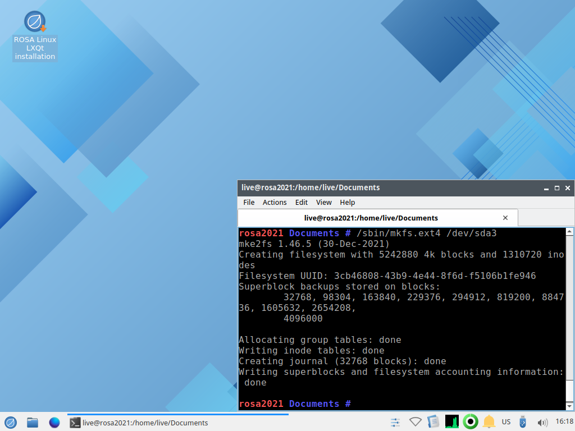Viewport: 575px width, 431px height.
Task: Expand the Help menu in terminal
Action: coord(348,202)
